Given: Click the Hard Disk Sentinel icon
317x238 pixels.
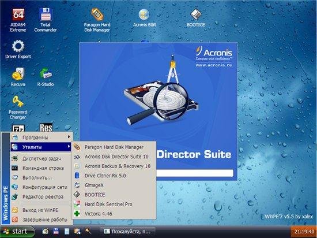Looking at the screenshot, I should click(x=77, y=204).
